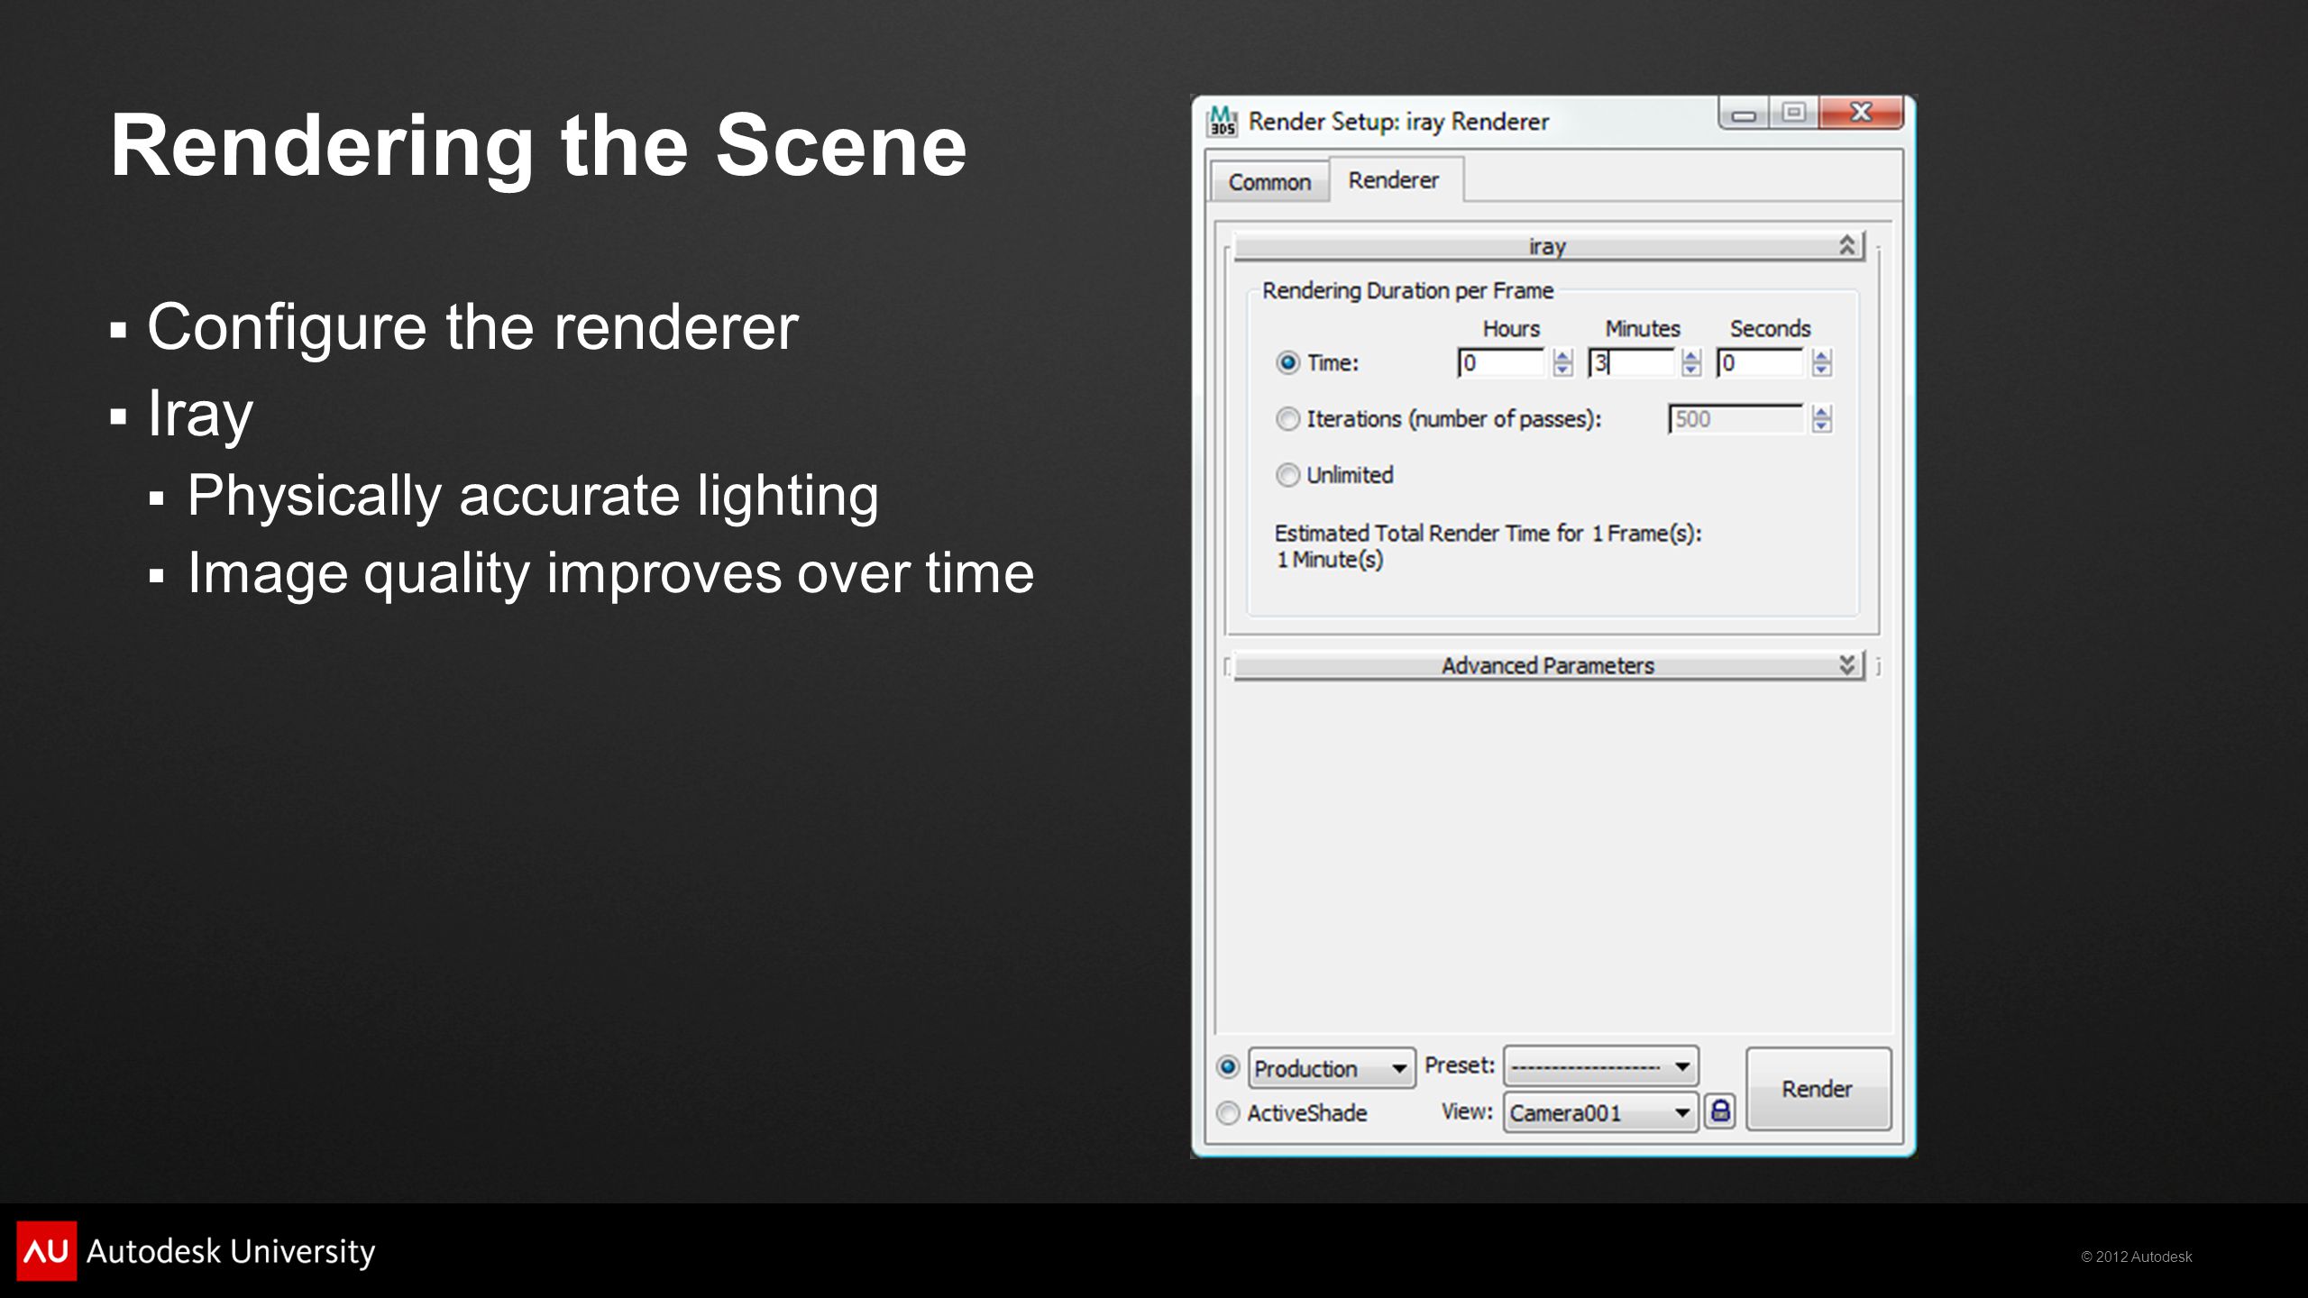Click the 'Physically accurate lighting' bullet
This screenshot has width=2308, height=1298.
pos(533,495)
